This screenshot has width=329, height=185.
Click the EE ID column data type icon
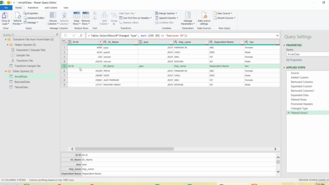tap(70, 42)
